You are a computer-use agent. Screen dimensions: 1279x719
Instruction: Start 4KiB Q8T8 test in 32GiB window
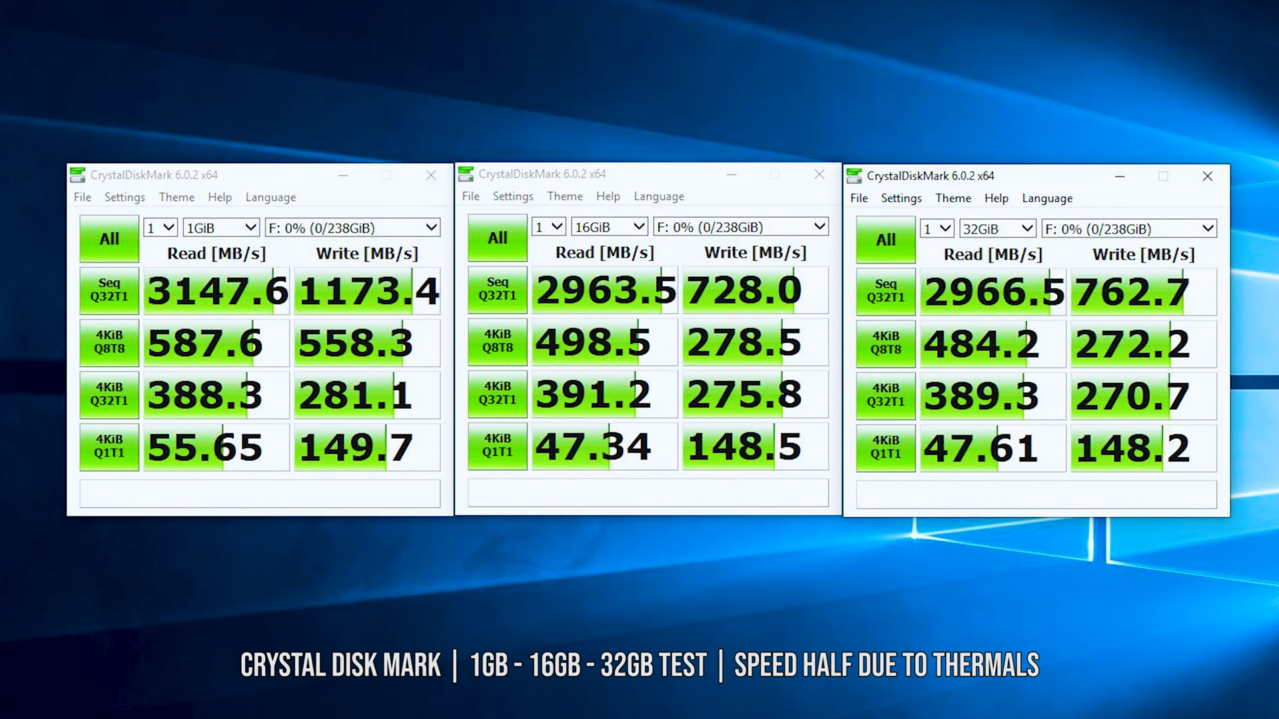tap(886, 344)
